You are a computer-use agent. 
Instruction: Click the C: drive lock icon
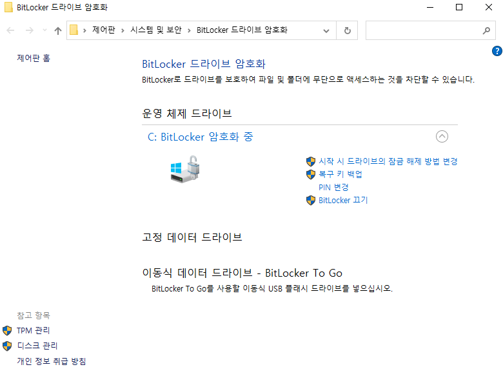(185, 169)
